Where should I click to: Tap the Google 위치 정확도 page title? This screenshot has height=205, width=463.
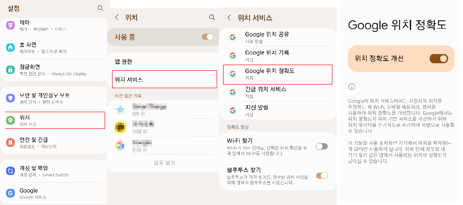[x=397, y=25]
